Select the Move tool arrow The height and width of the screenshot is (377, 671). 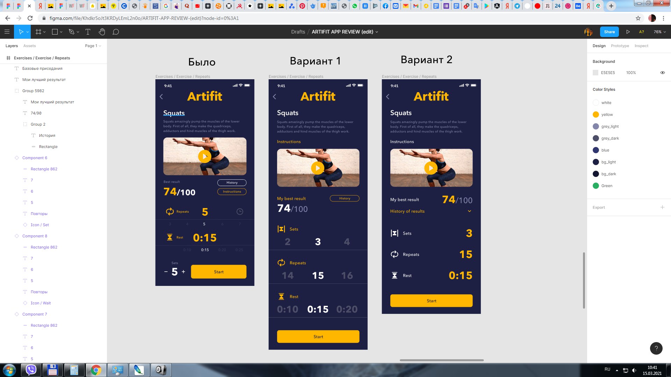click(21, 32)
